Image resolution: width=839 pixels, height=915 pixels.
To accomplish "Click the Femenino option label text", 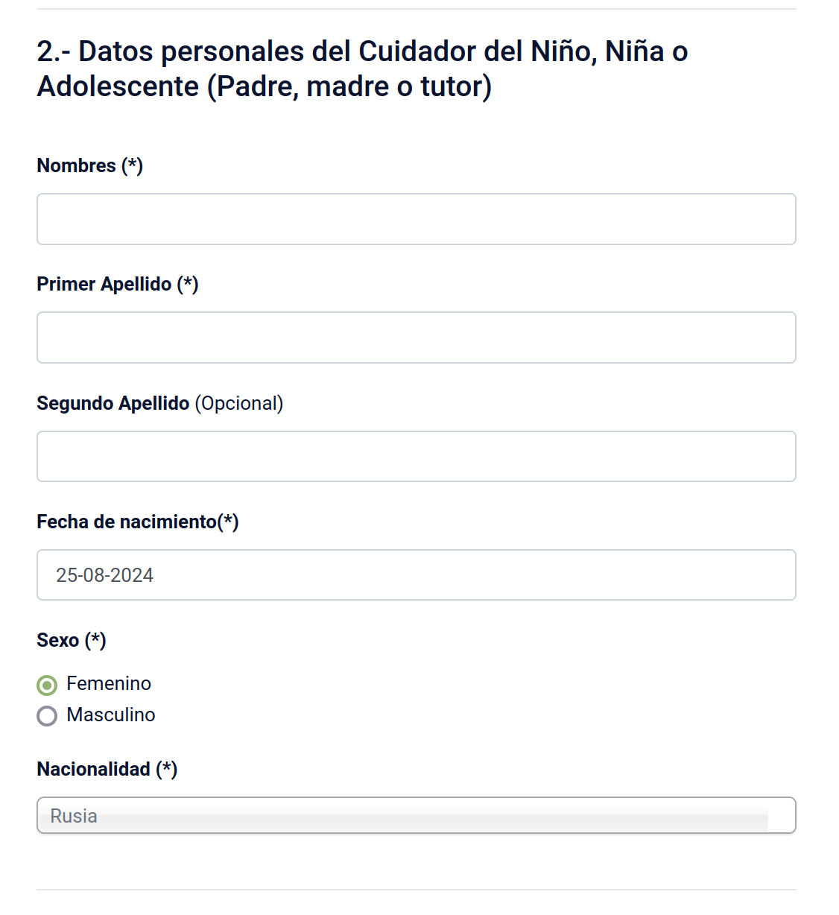I will point(109,683).
